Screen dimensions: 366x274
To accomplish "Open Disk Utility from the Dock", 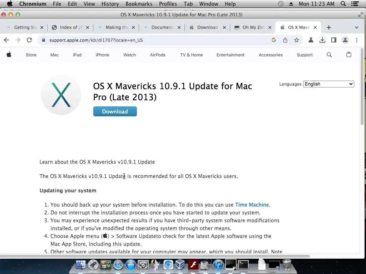I will pyautogui.click(x=206, y=265).
